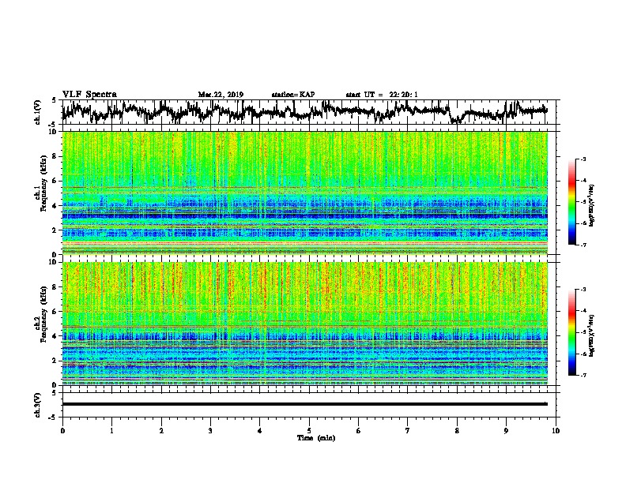Screen dimensions: 626x483
Task: Click the "Time (min)" axis title
Action: point(316,438)
